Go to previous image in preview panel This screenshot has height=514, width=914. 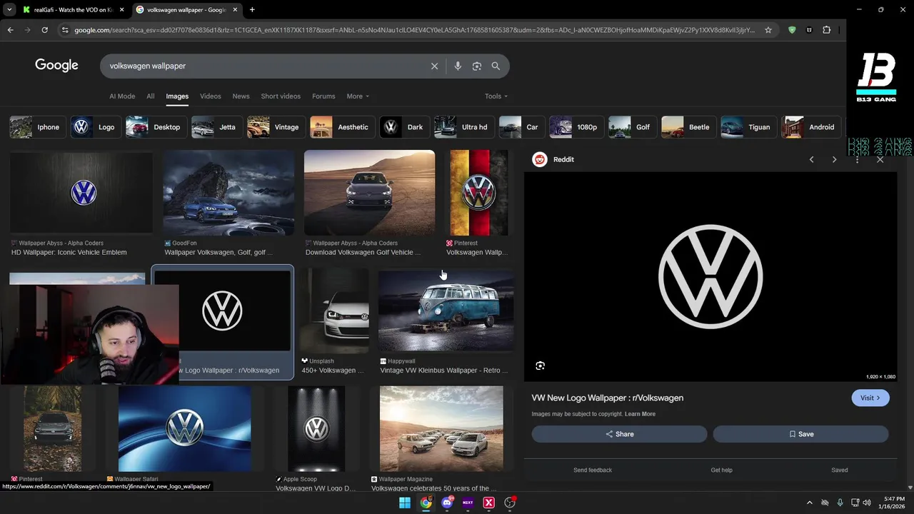pyautogui.click(x=811, y=159)
